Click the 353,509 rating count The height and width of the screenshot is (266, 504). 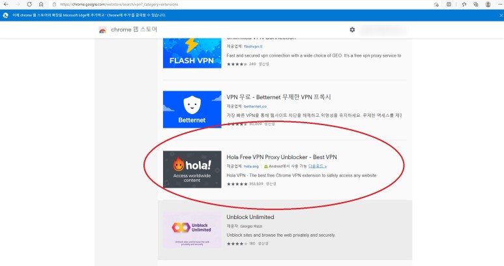coord(256,184)
